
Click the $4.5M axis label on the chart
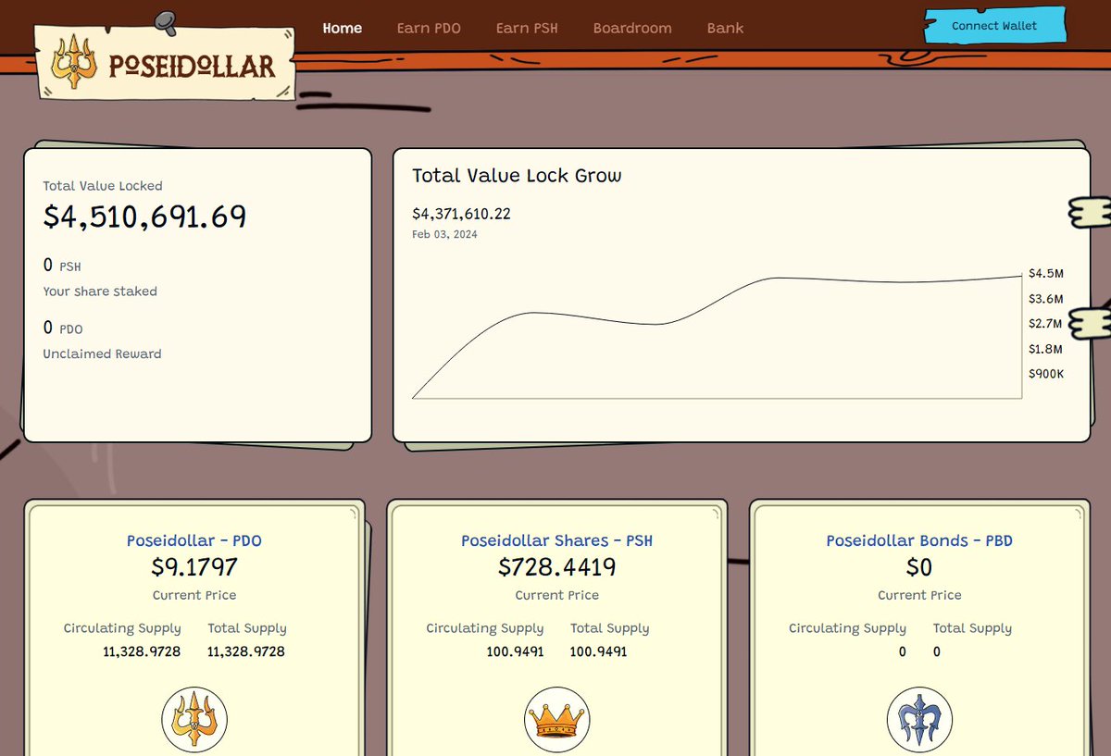tap(1044, 273)
